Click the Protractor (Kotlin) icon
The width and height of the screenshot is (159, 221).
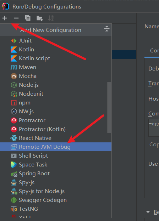click(14, 129)
